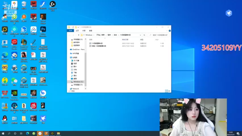Open the Draw & Guess desktop shortcut
The width and height of the screenshot is (242, 136).
click(33, 44)
